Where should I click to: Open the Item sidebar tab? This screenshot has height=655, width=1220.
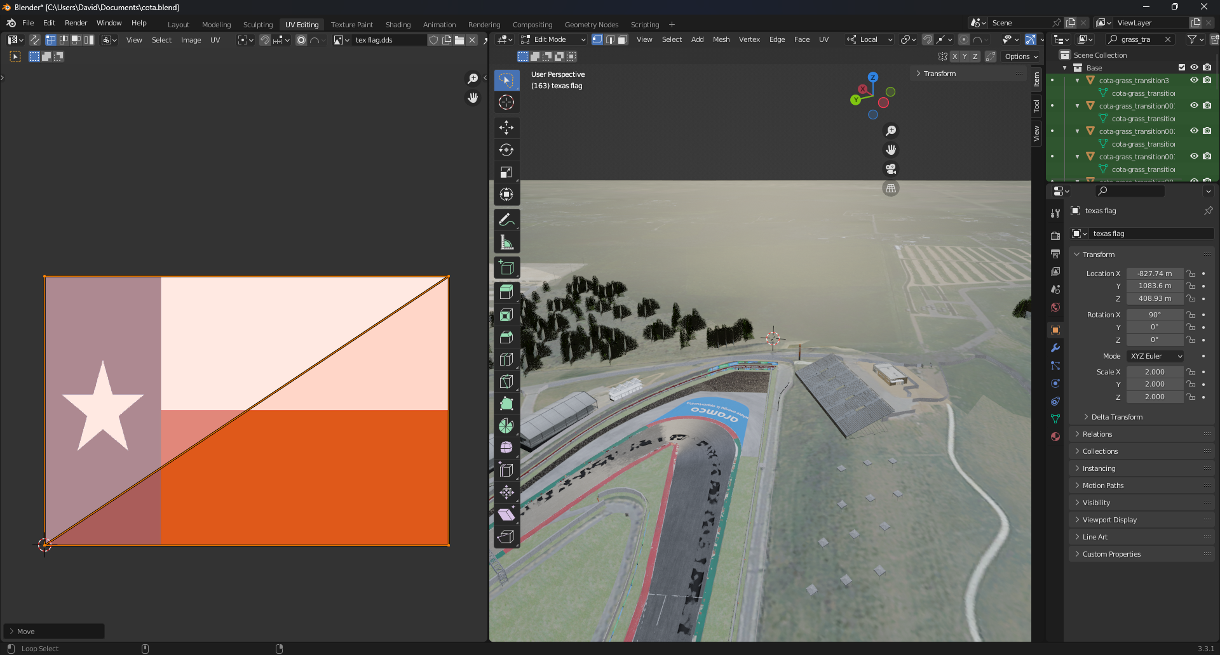click(x=1036, y=79)
